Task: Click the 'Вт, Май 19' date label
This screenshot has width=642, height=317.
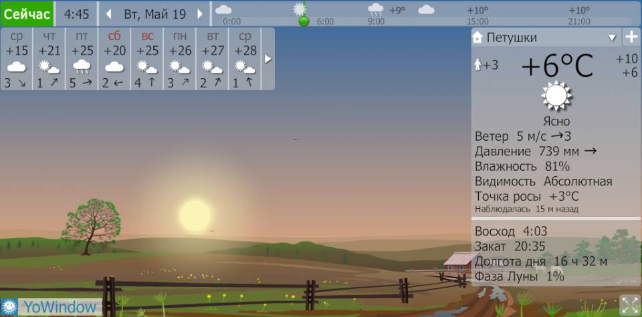Action: (x=154, y=14)
